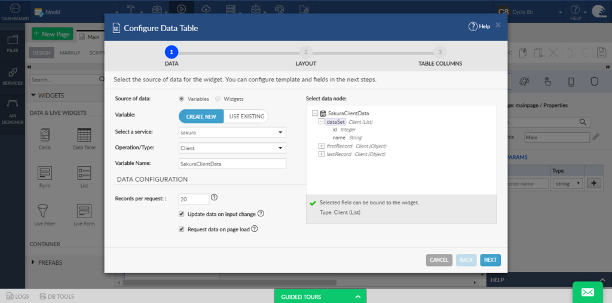This screenshot has width=612, height=303.
Task: Expand the Guided Tours panel
Action: pyautogui.click(x=320, y=296)
